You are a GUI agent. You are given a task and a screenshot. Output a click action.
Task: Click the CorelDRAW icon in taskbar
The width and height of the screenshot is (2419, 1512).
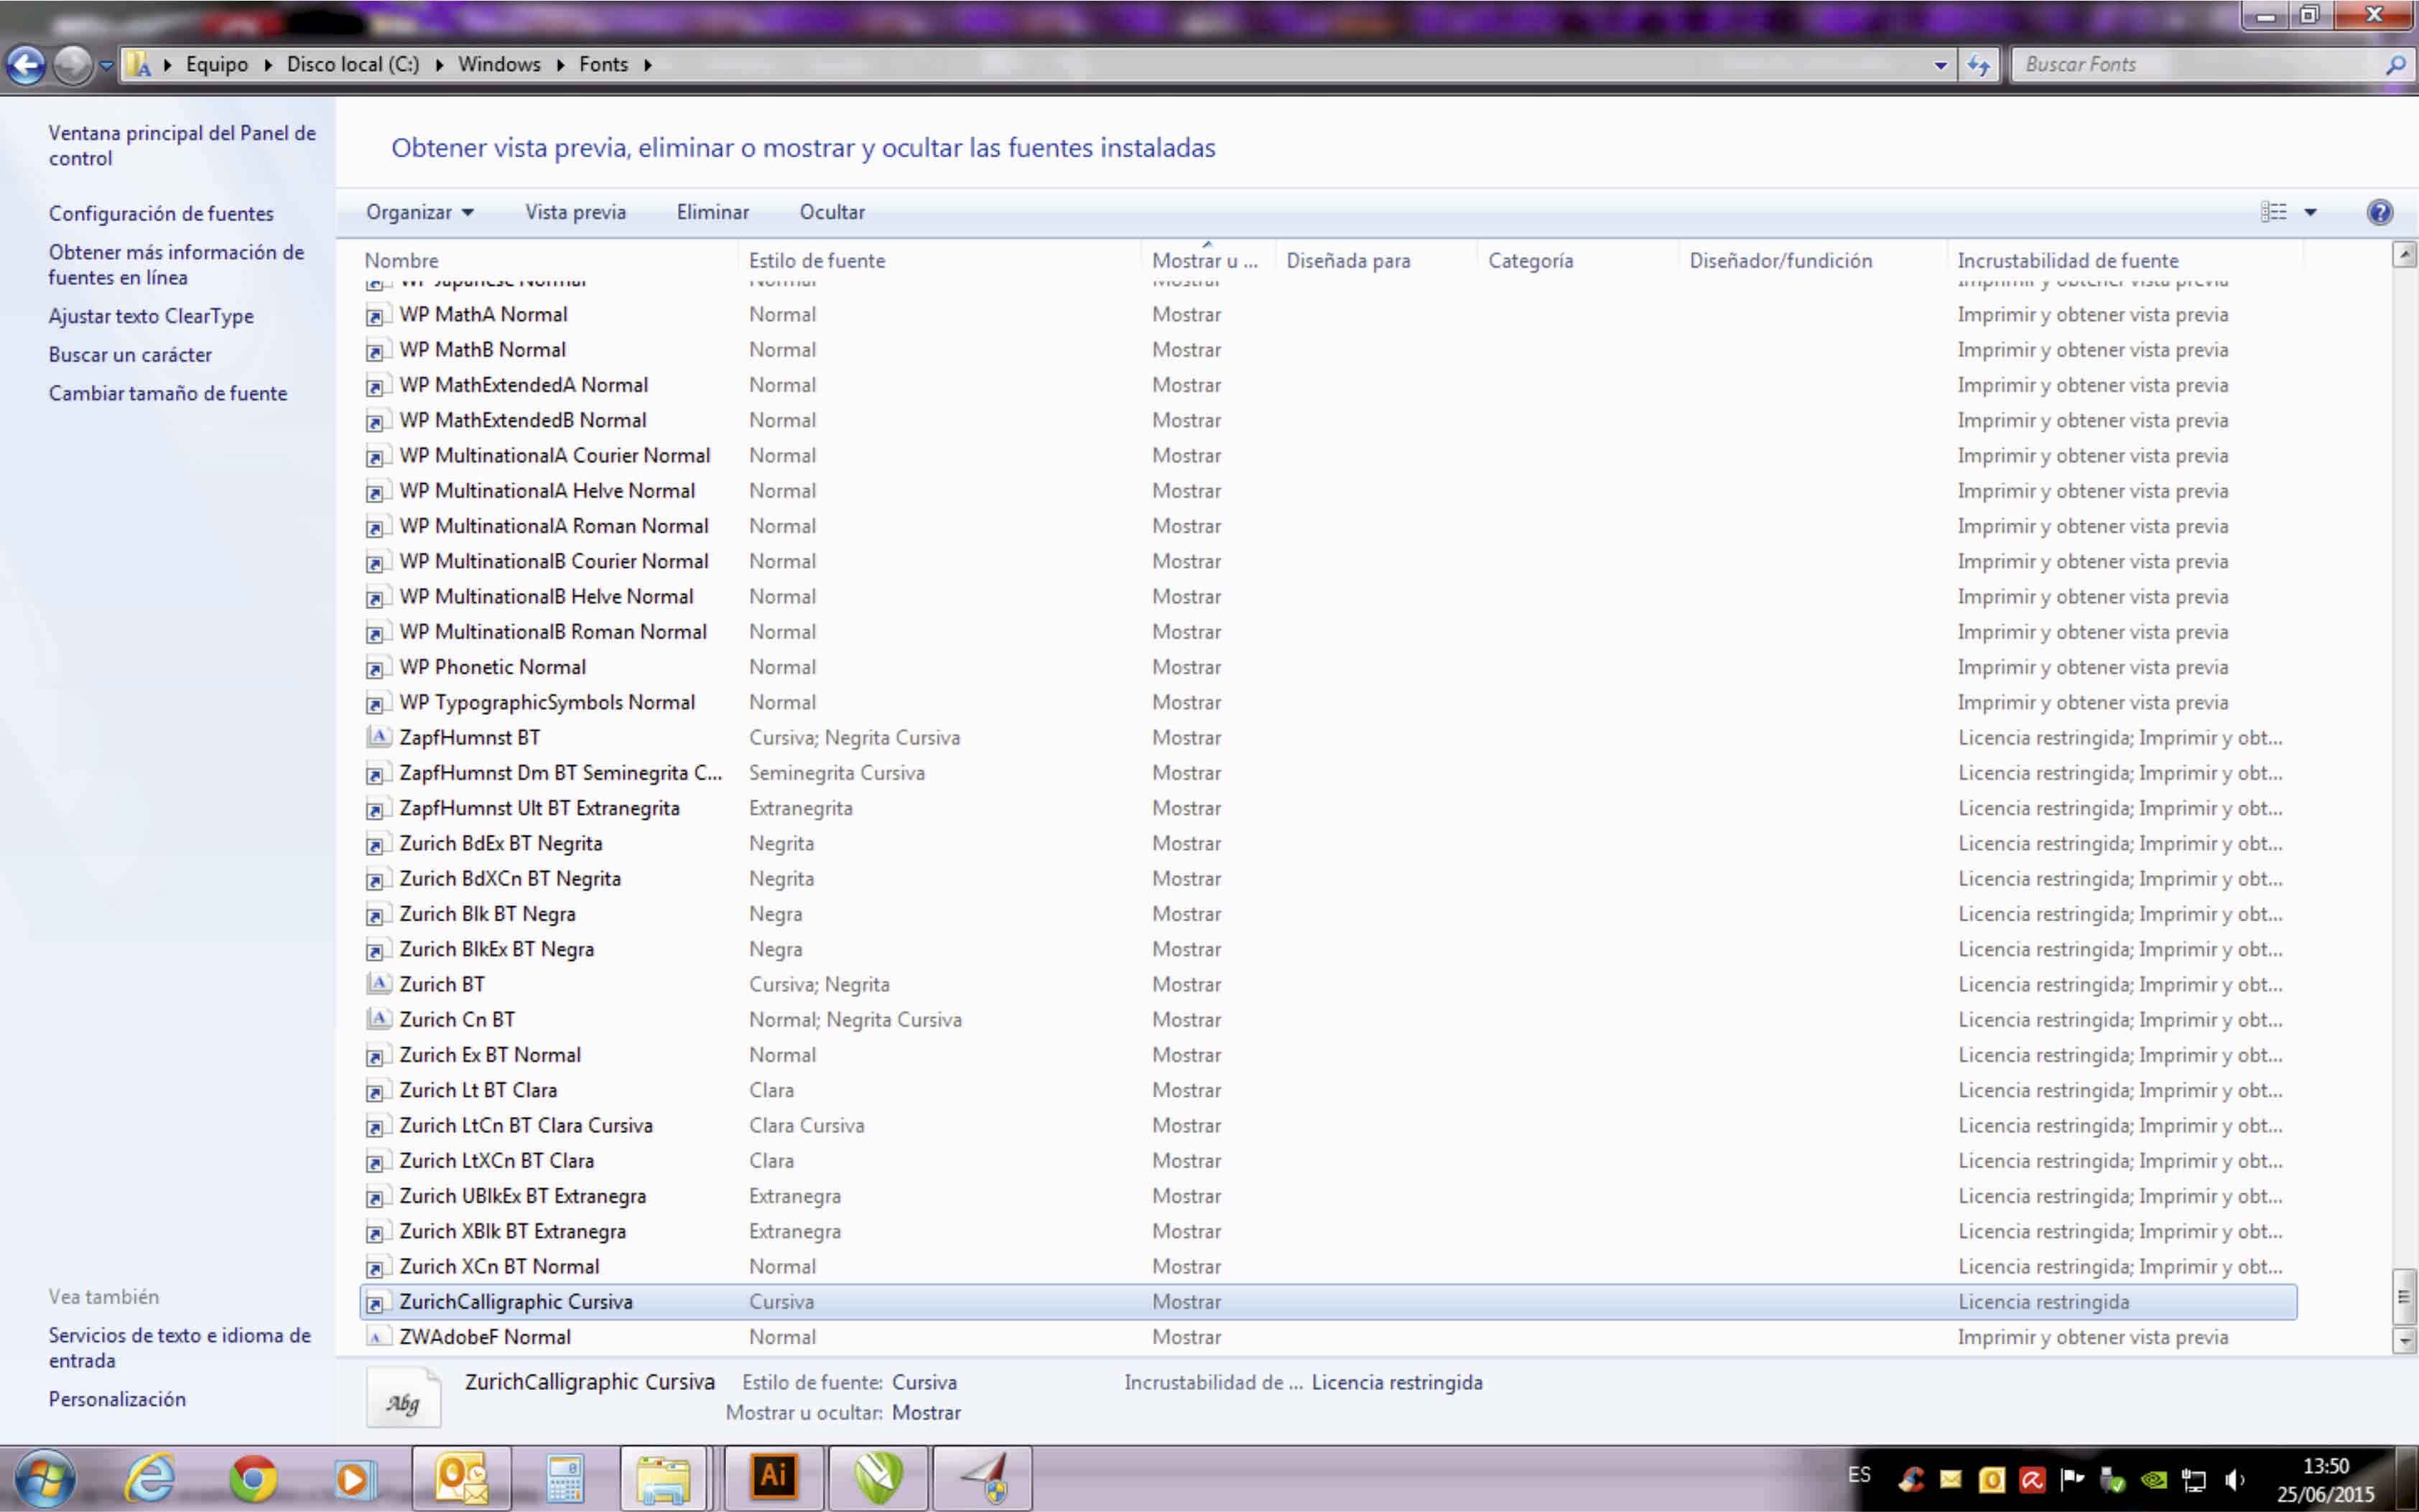(878, 1479)
